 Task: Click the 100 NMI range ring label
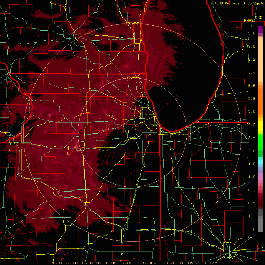pos(132,23)
